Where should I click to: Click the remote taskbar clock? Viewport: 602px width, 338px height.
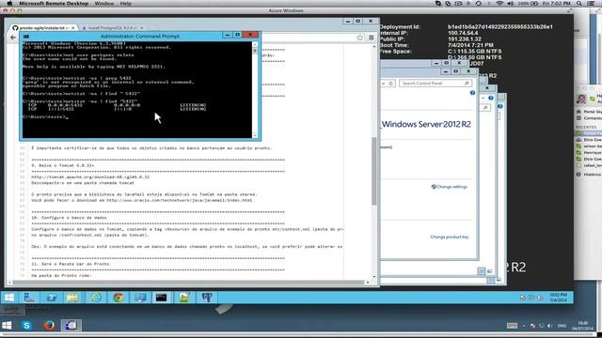tap(558, 298)
